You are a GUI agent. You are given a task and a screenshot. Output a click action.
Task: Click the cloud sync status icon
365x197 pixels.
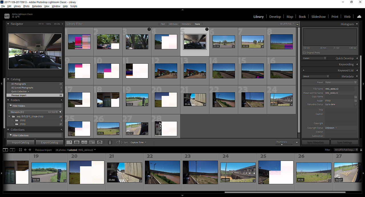tap(359, 16)
